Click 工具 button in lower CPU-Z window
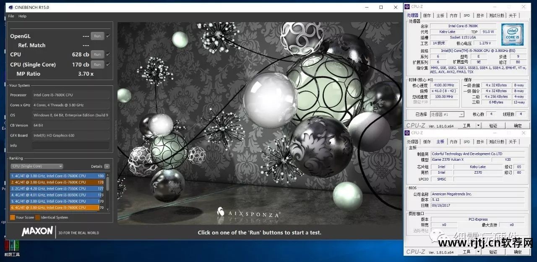The width and height of the screenshot is (537, 262). coord(467,252)
